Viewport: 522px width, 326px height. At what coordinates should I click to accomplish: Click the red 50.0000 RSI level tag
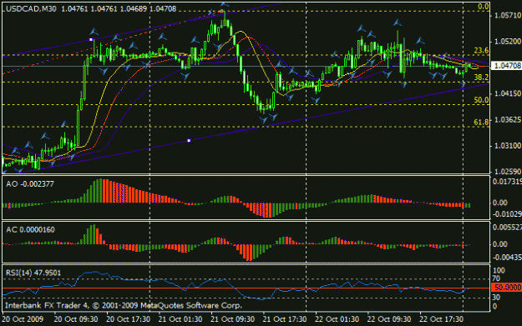tap(507, 288)
